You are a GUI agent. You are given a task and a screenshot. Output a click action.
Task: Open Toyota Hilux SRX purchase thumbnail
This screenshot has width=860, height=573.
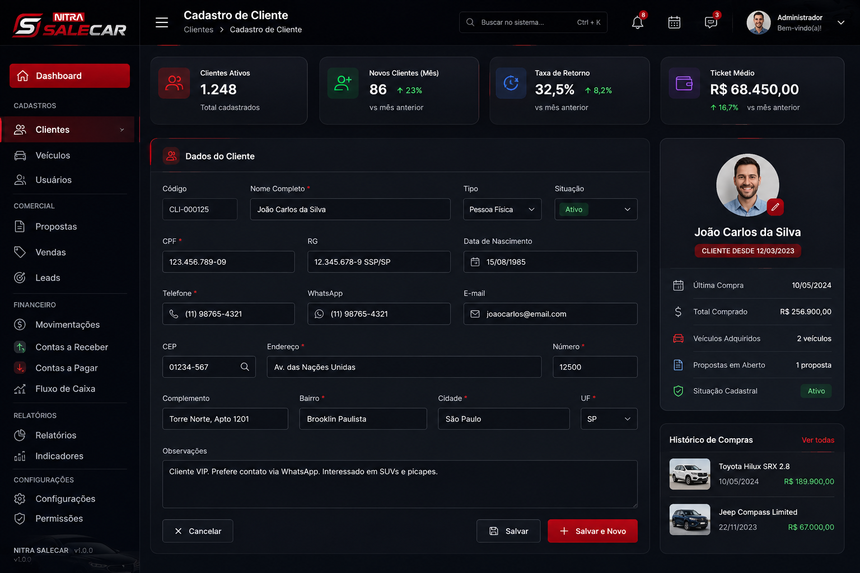point(690,474)
